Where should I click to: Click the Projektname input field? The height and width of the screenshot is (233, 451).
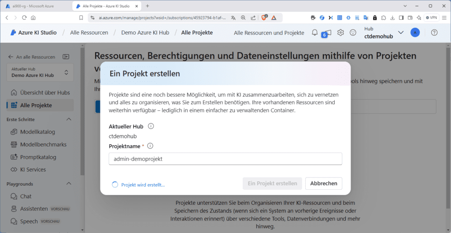[225, 158]
